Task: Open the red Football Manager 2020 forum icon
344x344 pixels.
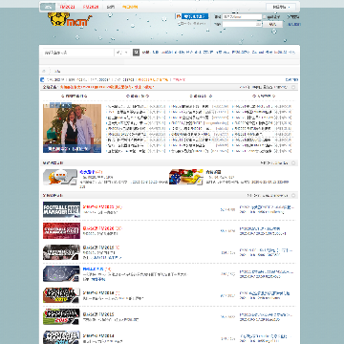Action: 61,230
